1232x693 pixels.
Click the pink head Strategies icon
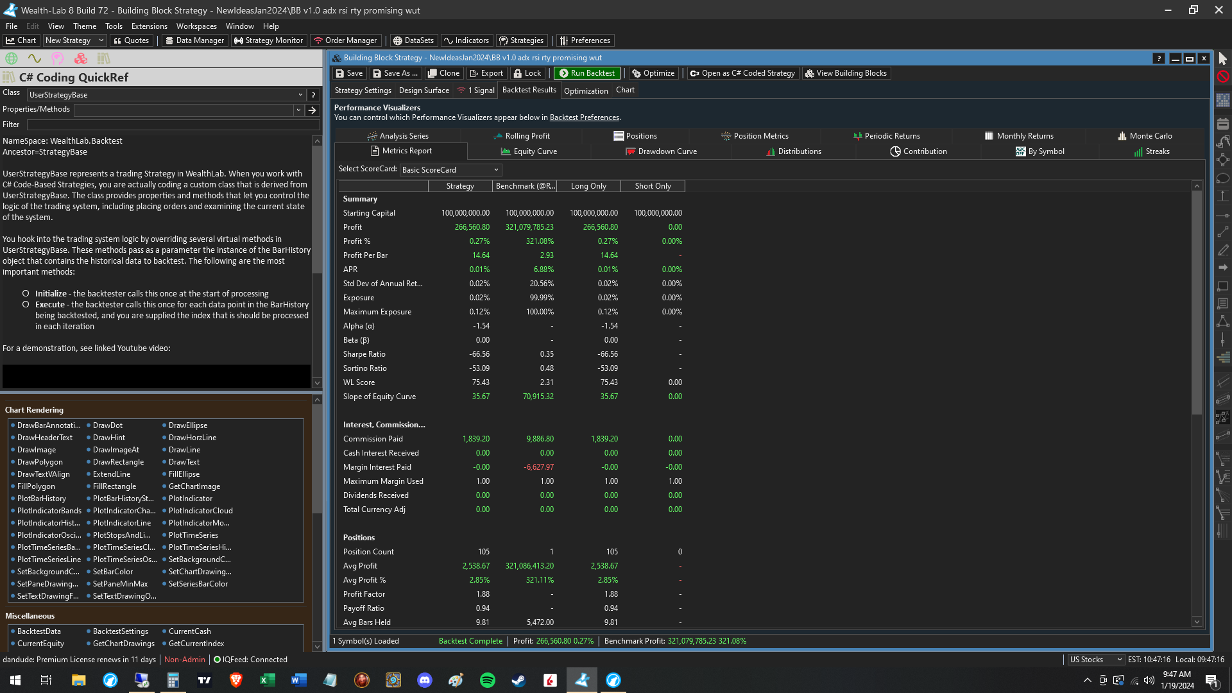click(58, 58)
